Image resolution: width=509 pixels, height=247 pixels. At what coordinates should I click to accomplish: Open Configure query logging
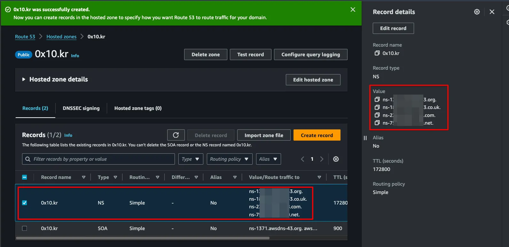[311, 55]
